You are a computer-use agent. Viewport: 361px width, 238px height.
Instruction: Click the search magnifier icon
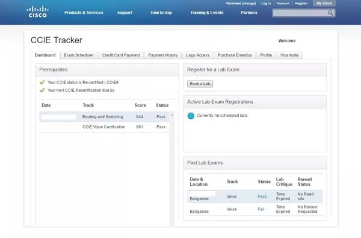[330, 13]
